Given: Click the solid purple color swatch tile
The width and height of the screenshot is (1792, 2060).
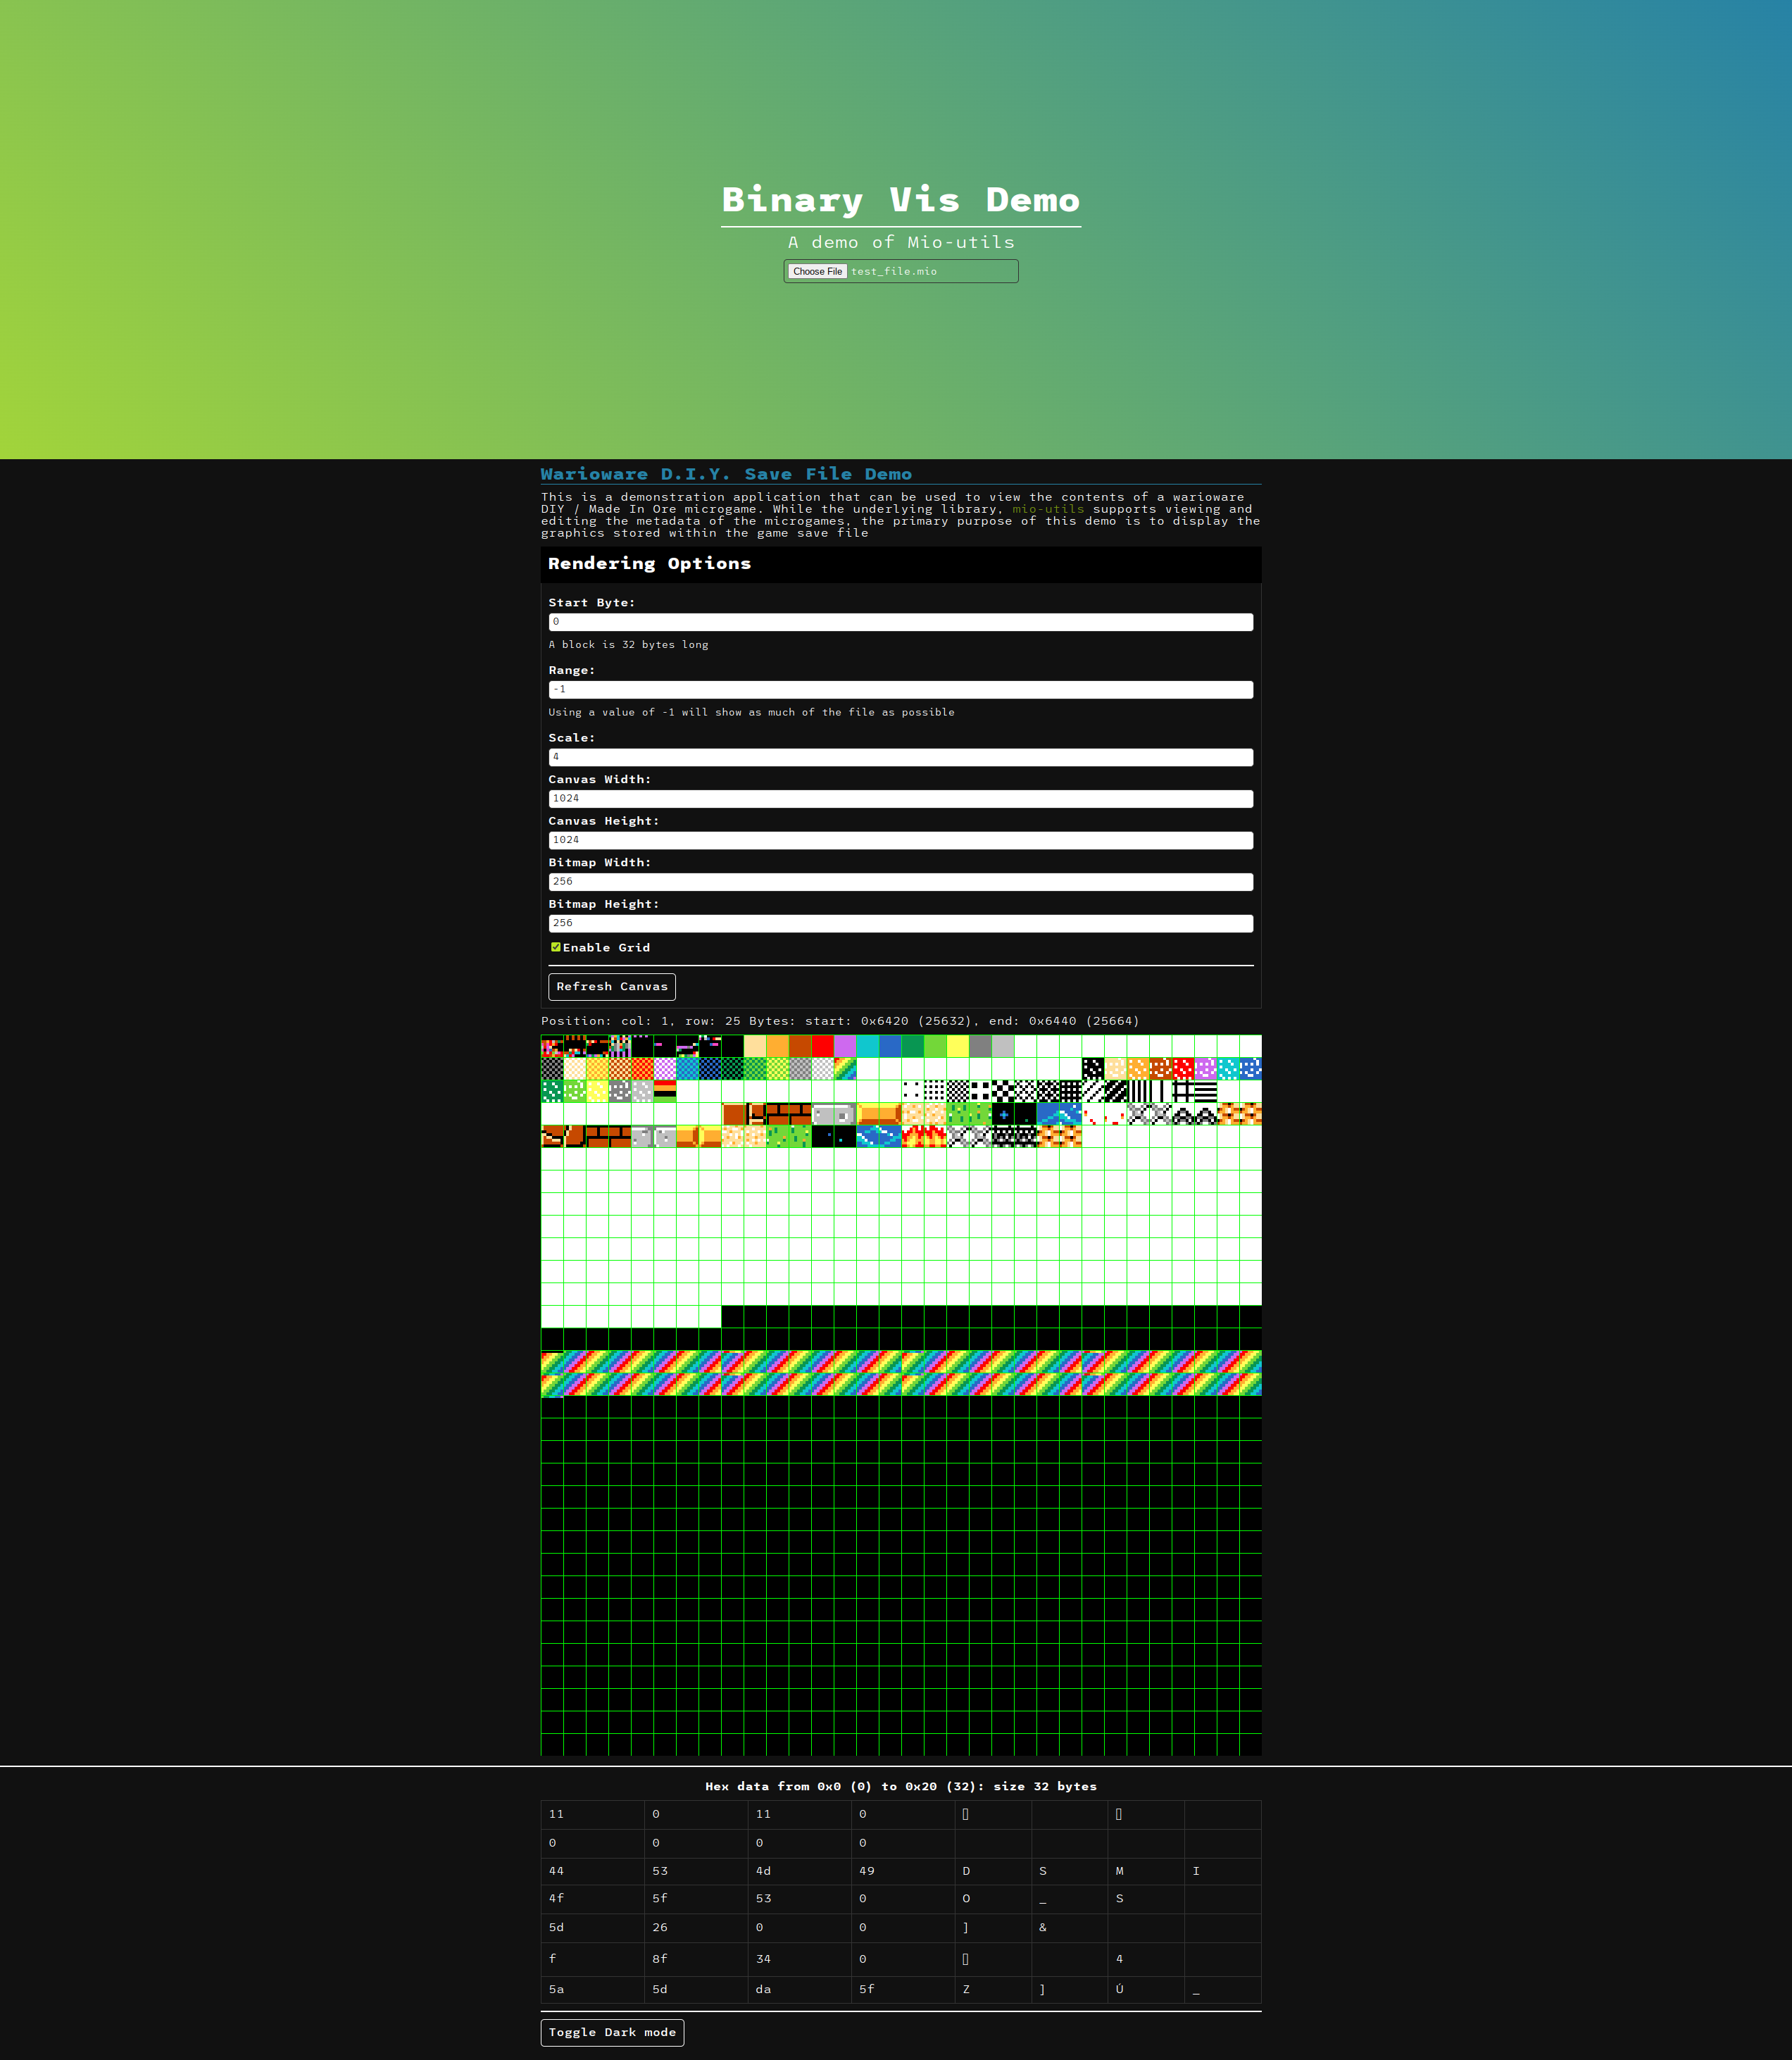Looking at the screenshot, I should point(845,1046).
